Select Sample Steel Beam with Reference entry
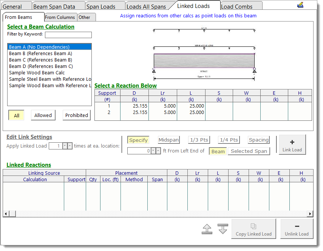This screenshot has width=323, height=251. (x=49, y=79)
